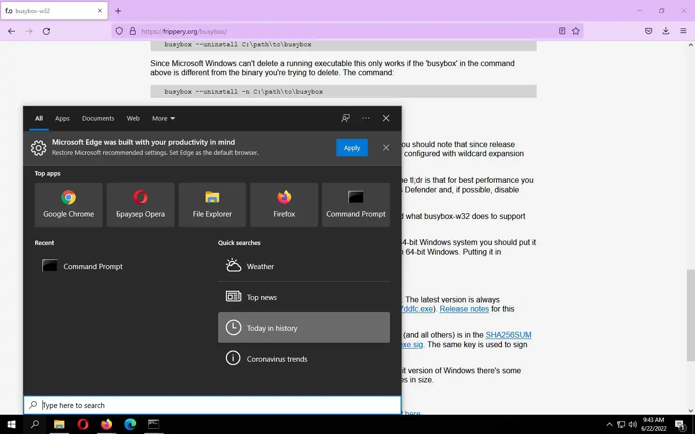
Task: Click the Apply button for Edge settings
Action: click(352, 148)
